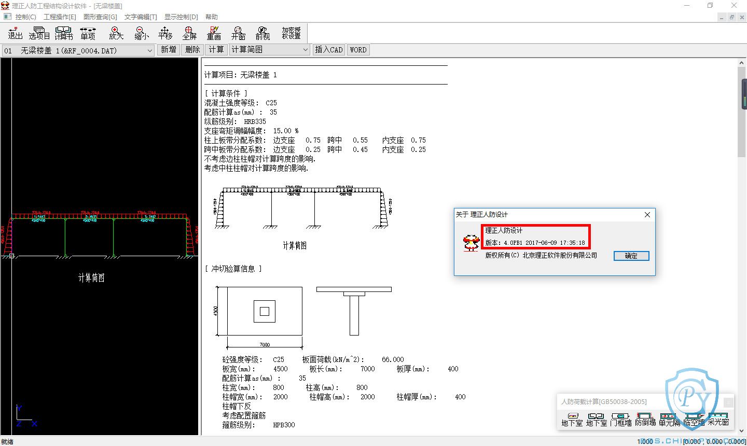Open the 图形查询[G] menu
The width and height of the screenshot is (747, 446).
click(x=100, y=17)
